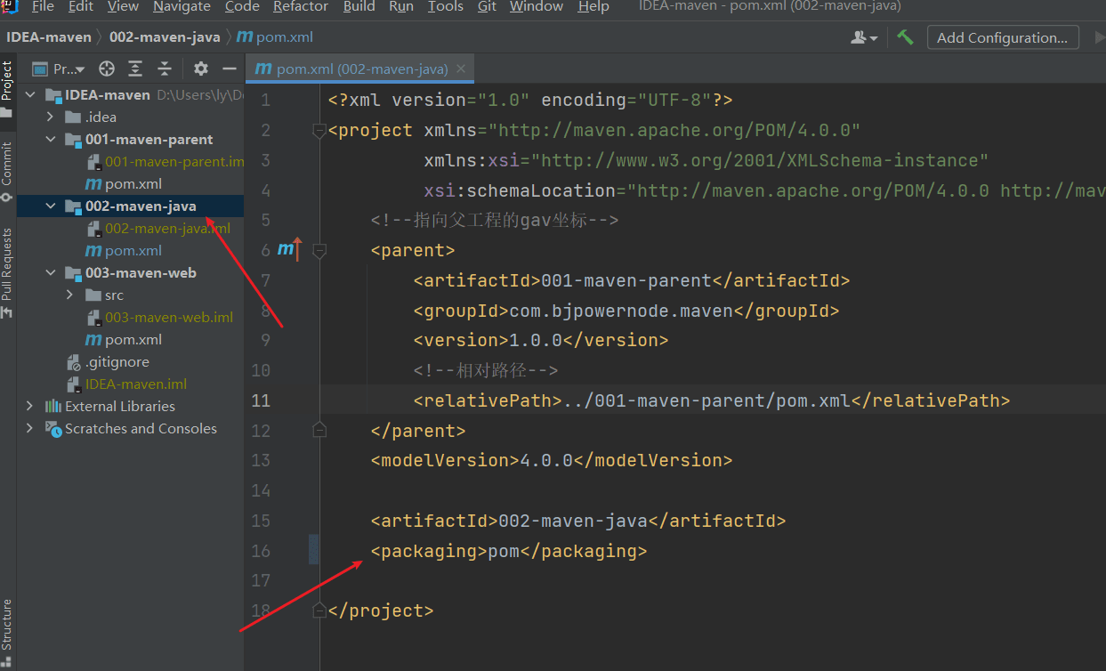Open the View menu
The width and height of the screenshot is (1106, 671).
pos(123,7)
